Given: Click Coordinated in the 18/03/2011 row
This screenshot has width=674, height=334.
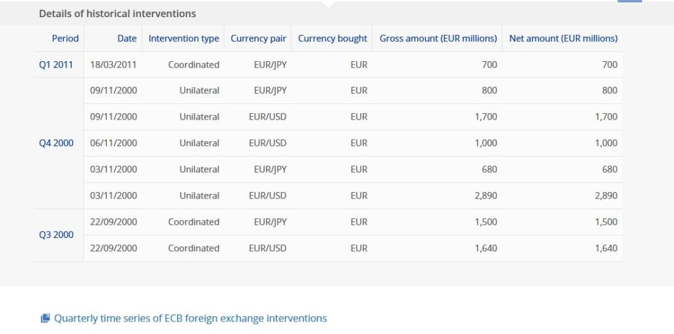Looking at the screenshot, I should point(194,65).
